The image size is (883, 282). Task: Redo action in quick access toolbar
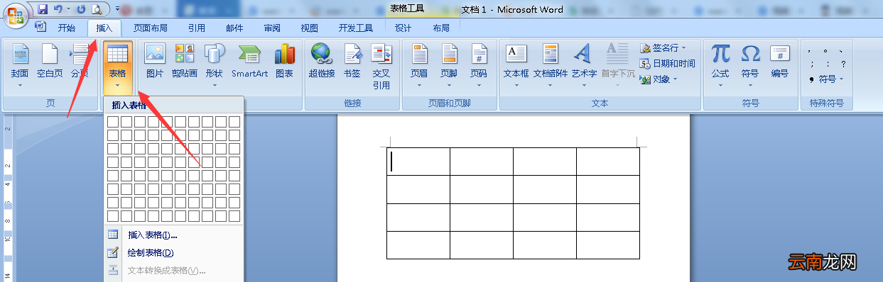[x=80, y=9]
